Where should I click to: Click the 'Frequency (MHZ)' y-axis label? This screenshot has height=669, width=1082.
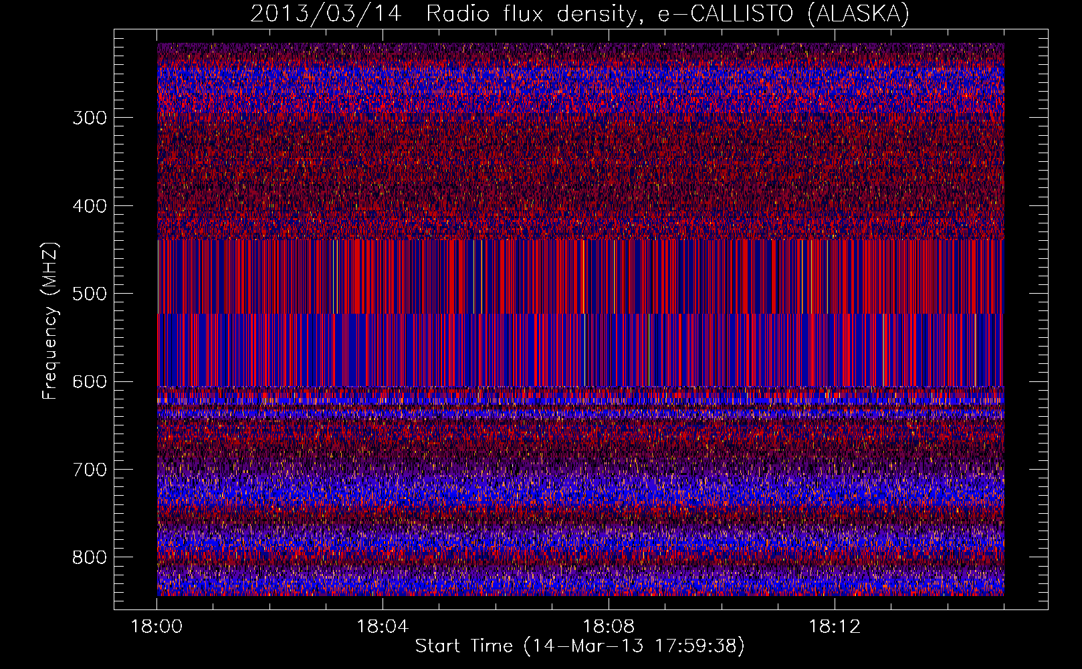[x=50, y=320]
